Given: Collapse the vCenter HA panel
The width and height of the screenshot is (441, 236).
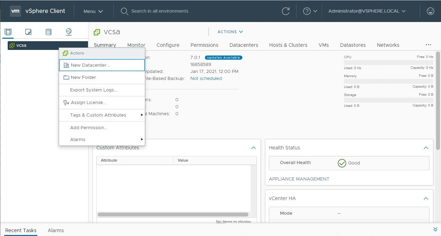Looking at the screenshot, I should click(x=426, y=199).
